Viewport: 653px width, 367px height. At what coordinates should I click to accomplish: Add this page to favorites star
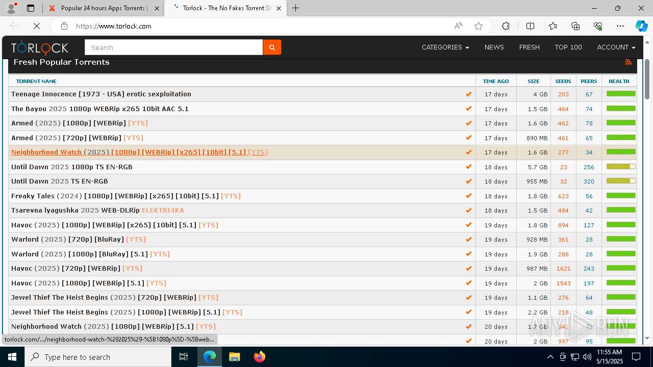[x=479, y=26]
